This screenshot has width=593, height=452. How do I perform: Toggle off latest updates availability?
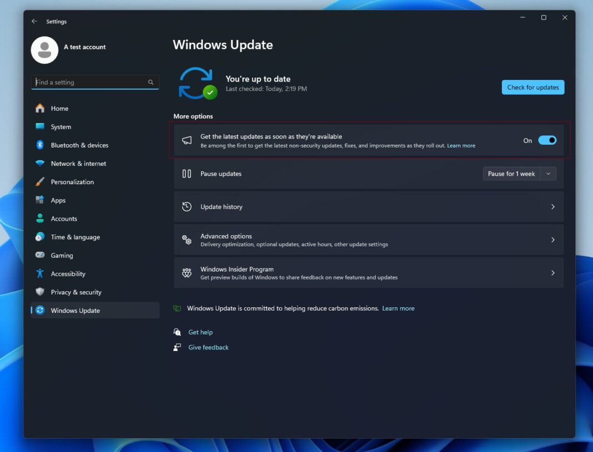(547, 140)
